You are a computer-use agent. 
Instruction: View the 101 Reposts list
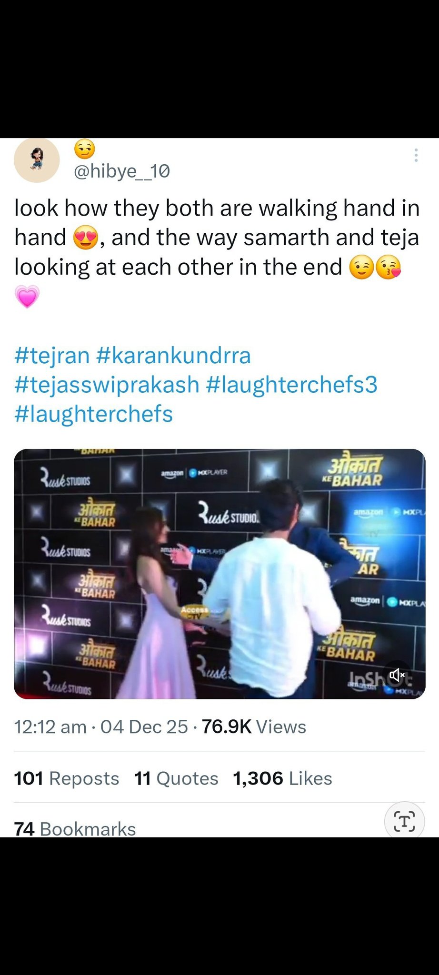(x=67, y=778)
